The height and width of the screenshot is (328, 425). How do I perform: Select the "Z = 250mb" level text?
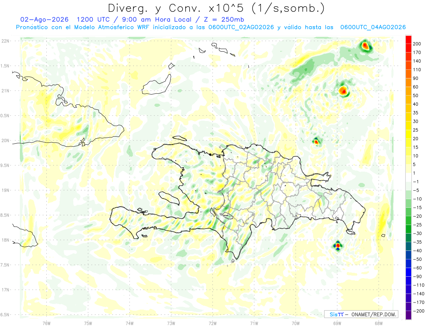click(223, 19)
